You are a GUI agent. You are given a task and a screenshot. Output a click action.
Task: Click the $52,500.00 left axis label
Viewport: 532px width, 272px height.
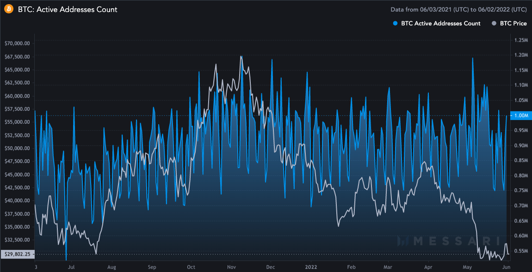pyautogui.click(x=17, y=135)
